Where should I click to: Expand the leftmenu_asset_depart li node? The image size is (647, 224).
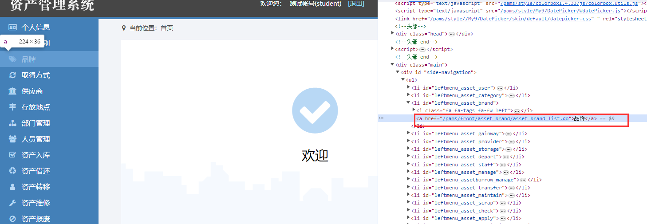408,156
